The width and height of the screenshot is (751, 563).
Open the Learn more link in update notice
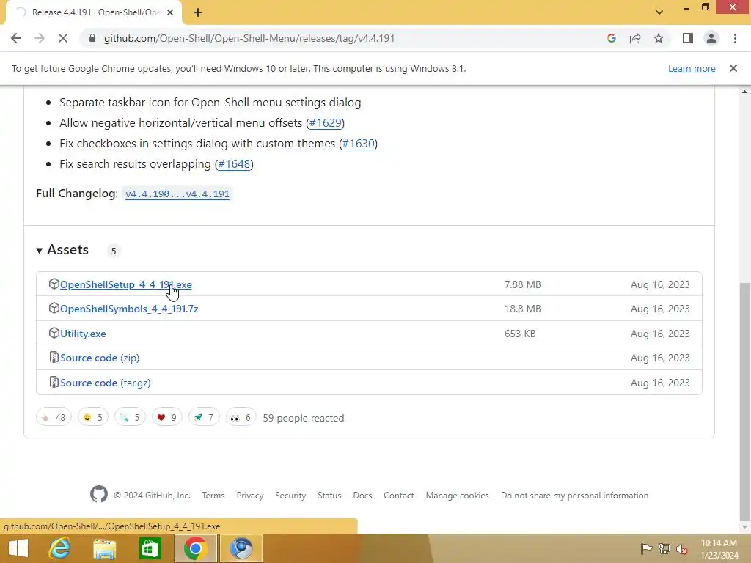click(692, 68)
